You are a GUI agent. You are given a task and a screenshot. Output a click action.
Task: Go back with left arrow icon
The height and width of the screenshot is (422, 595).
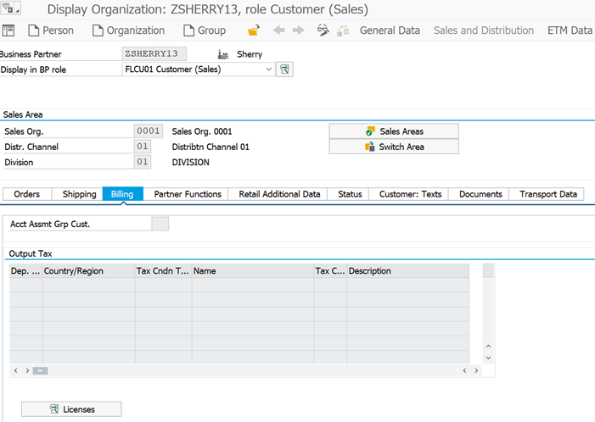(x=279, y=30)
